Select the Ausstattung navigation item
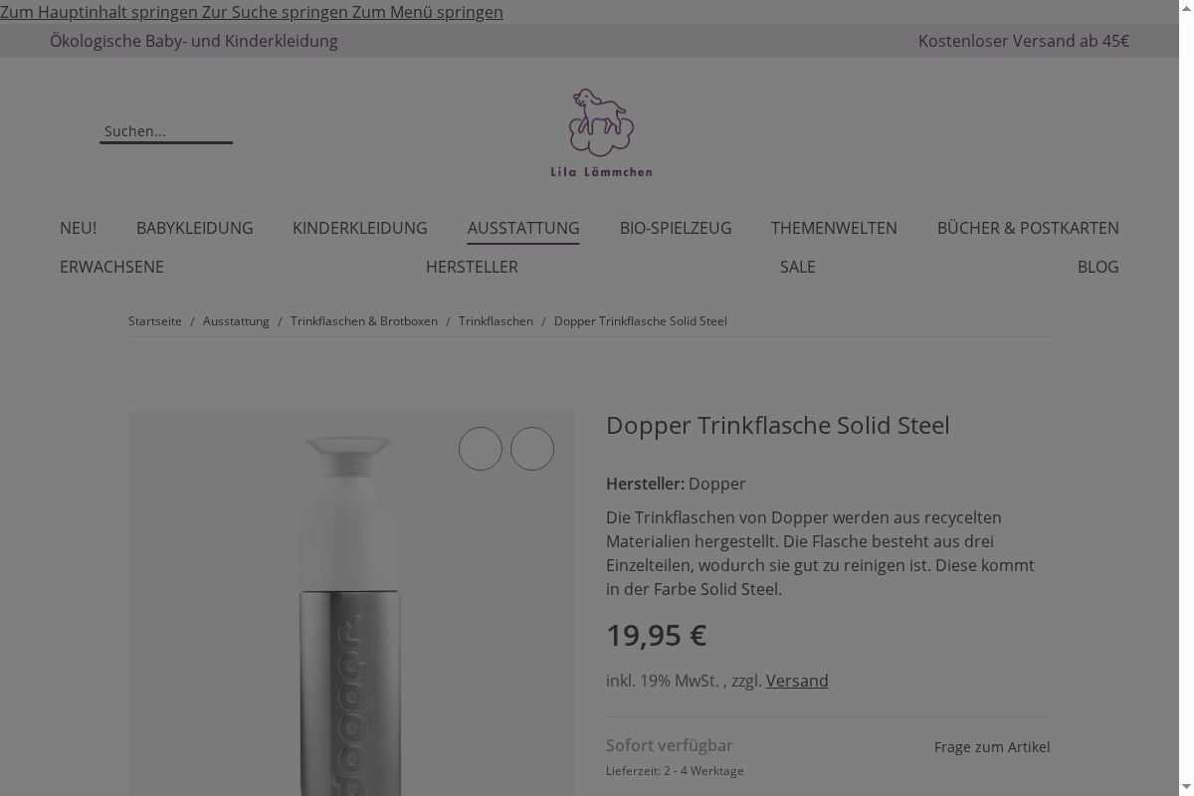The width and height of the screenshot is (1194, 796). [523, 228]
